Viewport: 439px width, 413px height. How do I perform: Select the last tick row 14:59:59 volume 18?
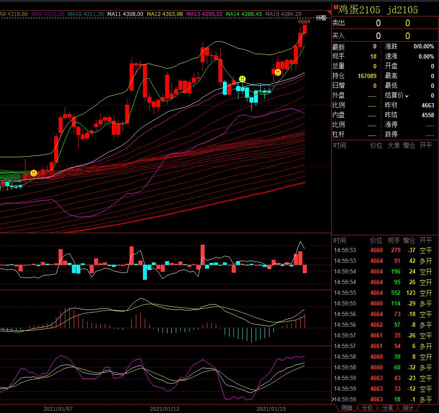tap(384, 399)
